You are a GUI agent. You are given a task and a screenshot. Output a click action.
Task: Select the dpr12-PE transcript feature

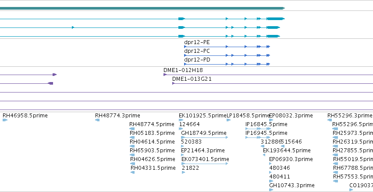[x=227, y=47]
